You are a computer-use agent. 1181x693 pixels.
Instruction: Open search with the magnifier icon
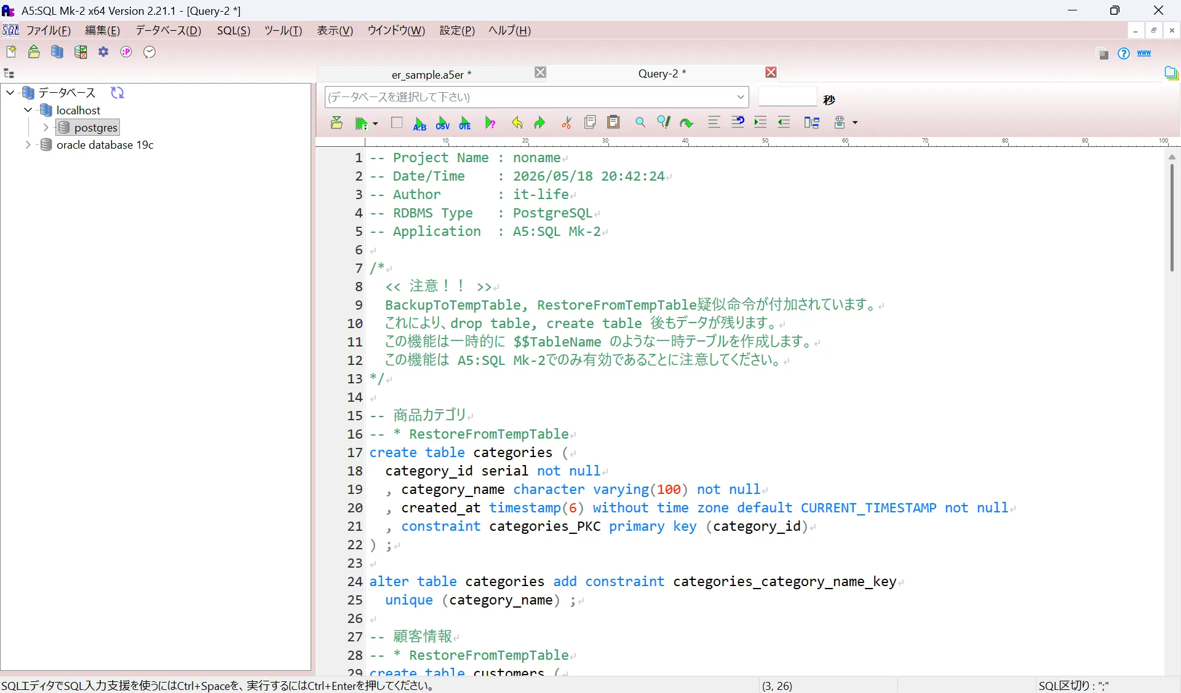640,122
